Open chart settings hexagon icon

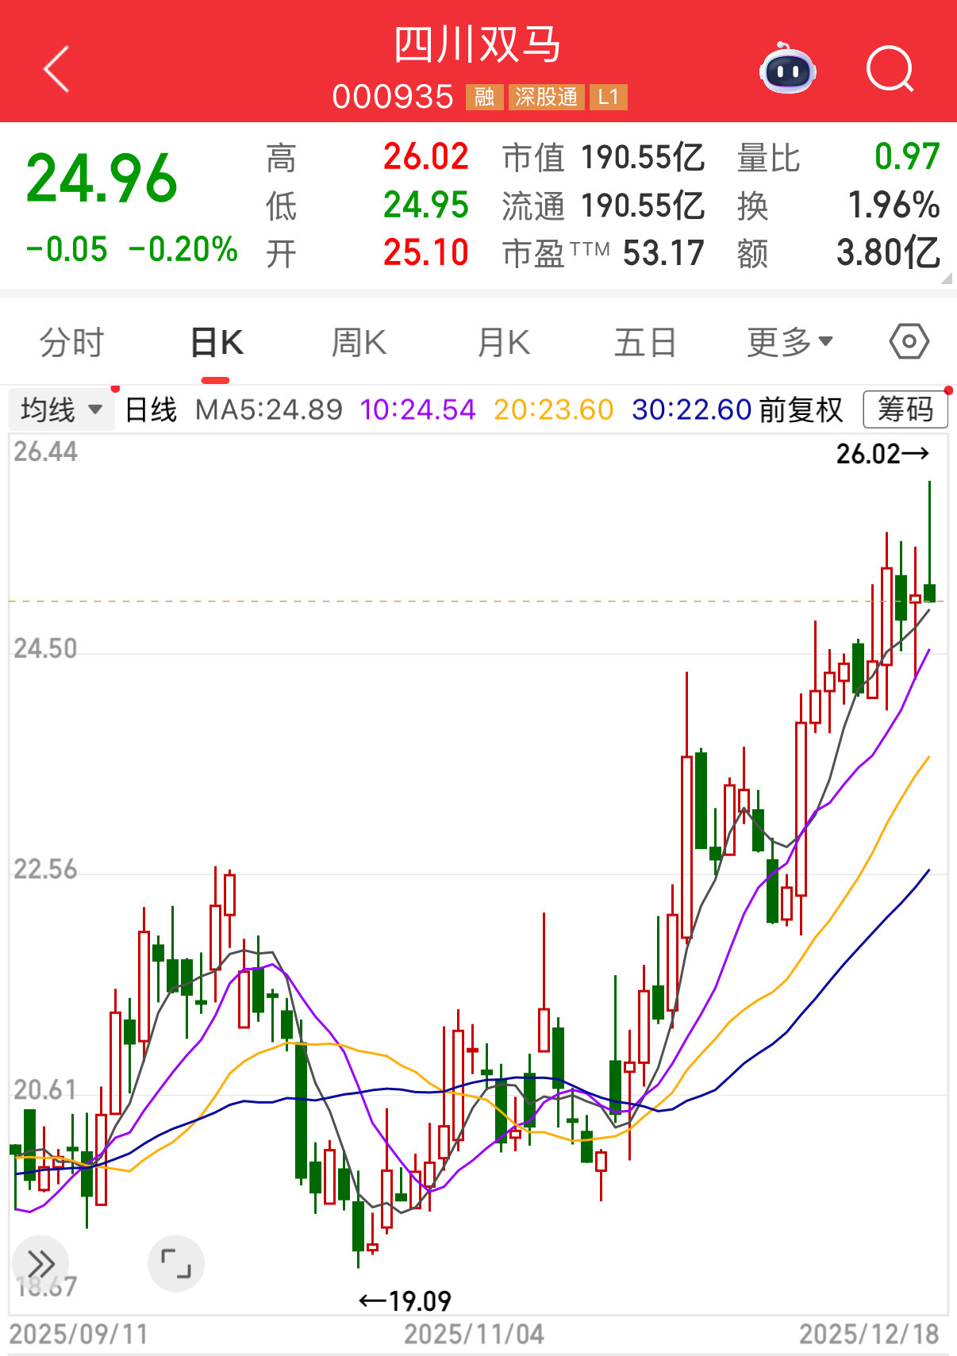(x=909, y=342)
